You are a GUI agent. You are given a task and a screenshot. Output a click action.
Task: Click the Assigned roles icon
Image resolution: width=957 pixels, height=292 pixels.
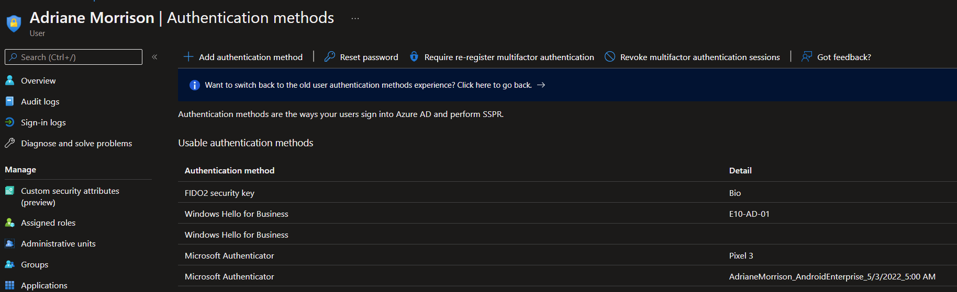pos(9,223)
